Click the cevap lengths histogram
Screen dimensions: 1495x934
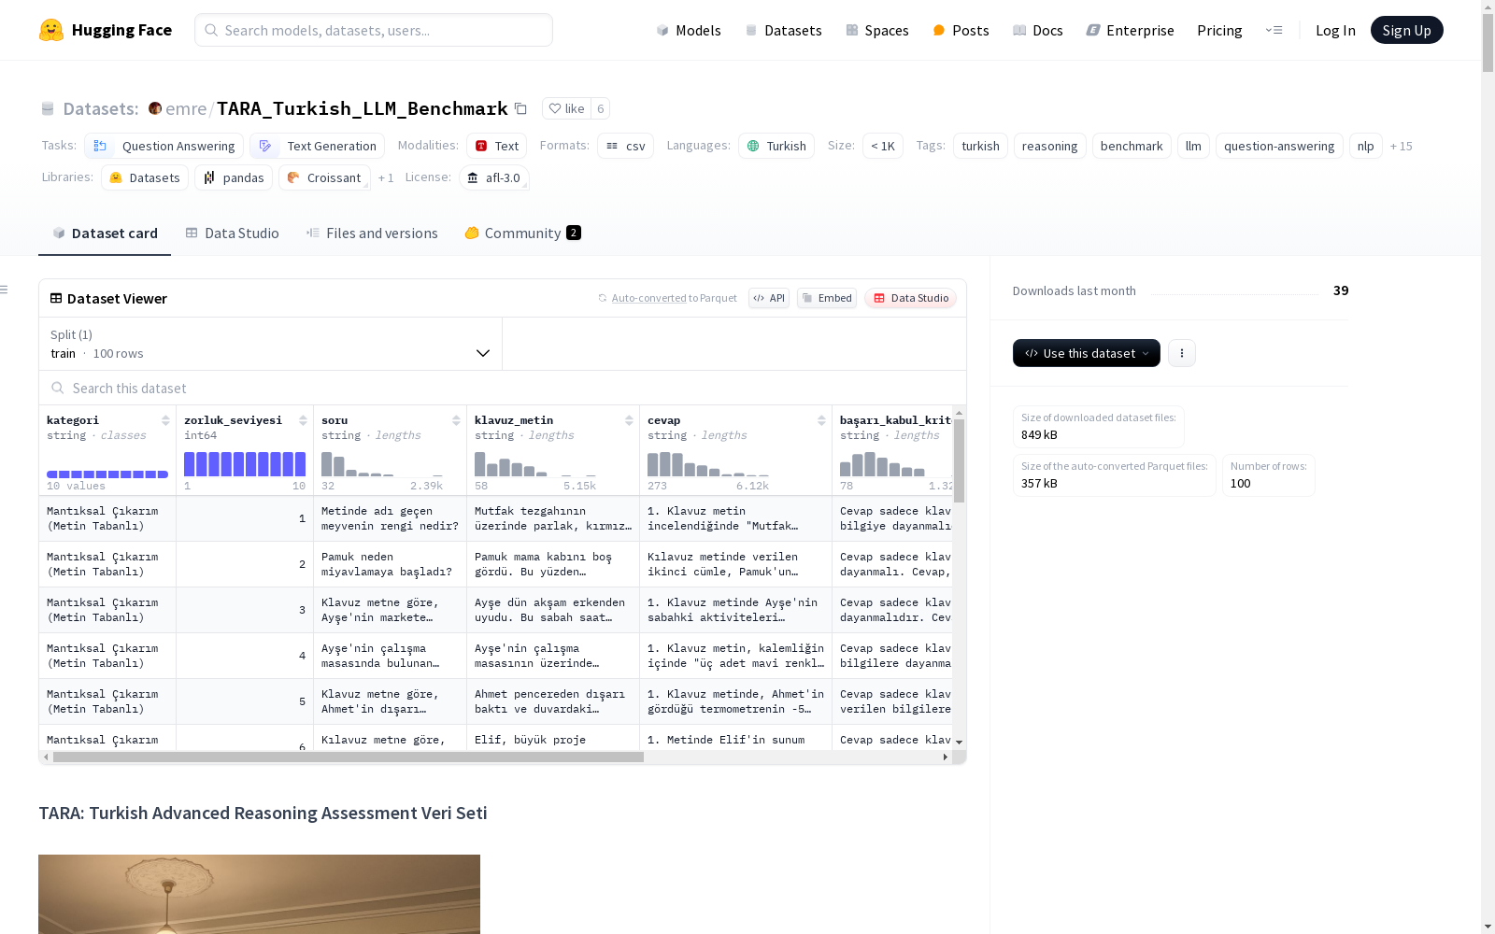[708, 464]
